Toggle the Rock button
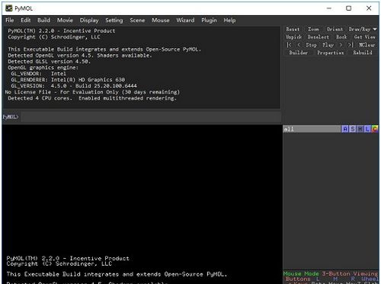The width and height of the screenshot is (381, 284). pos(341,37)
